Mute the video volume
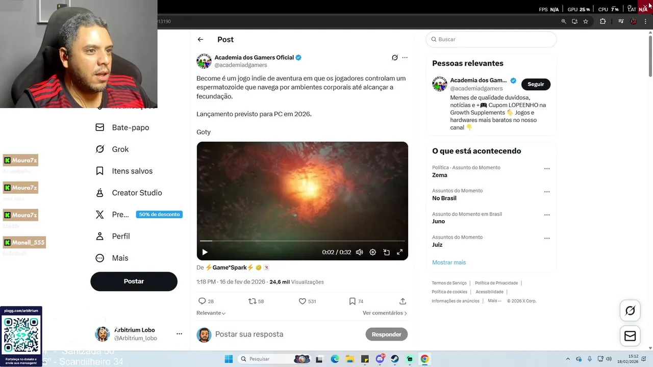 (x=359, y=252)
